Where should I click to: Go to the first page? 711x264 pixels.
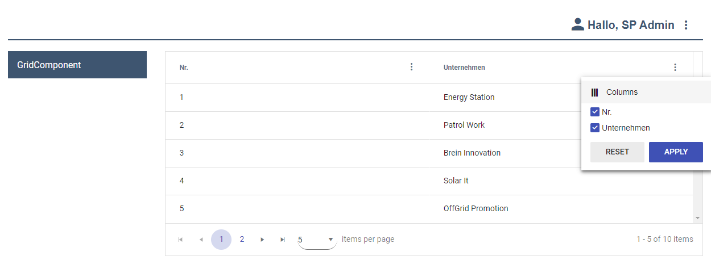pos(180,240)
